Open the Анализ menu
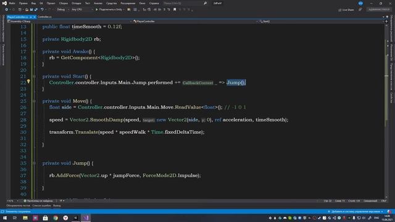Image resolution: width=395 pixels, height=222 pixels. (x=98, y=3)
